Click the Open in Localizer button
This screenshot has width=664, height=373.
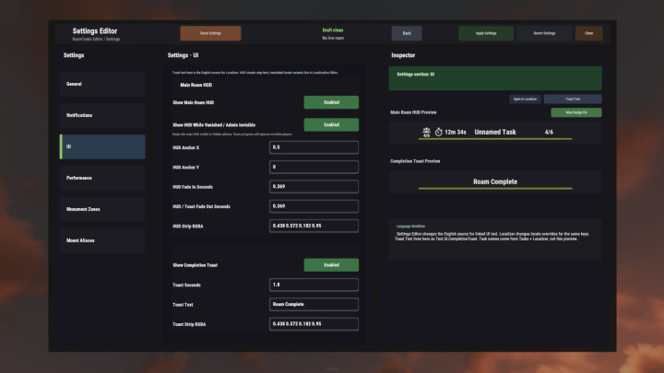pyautogui.click(x=525, y=99)
